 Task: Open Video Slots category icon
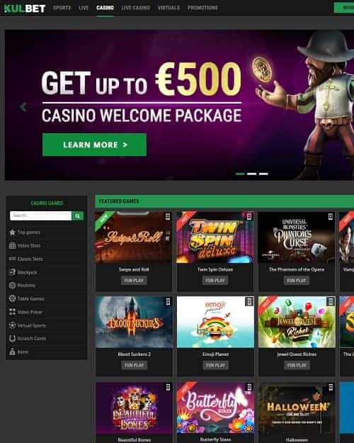[12, 245]
